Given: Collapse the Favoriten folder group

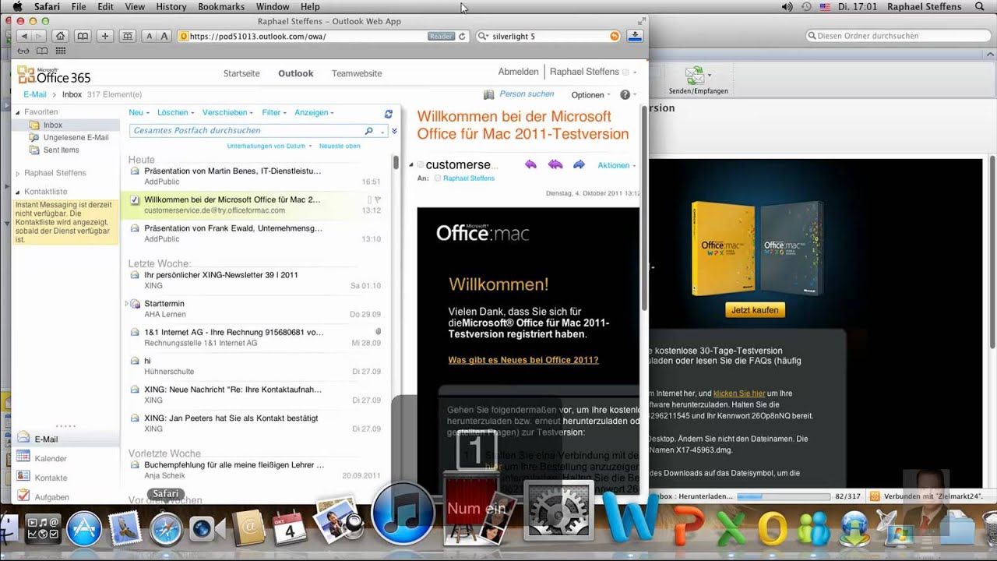Looking at the screenshot, I should click(x=17, y=112).
